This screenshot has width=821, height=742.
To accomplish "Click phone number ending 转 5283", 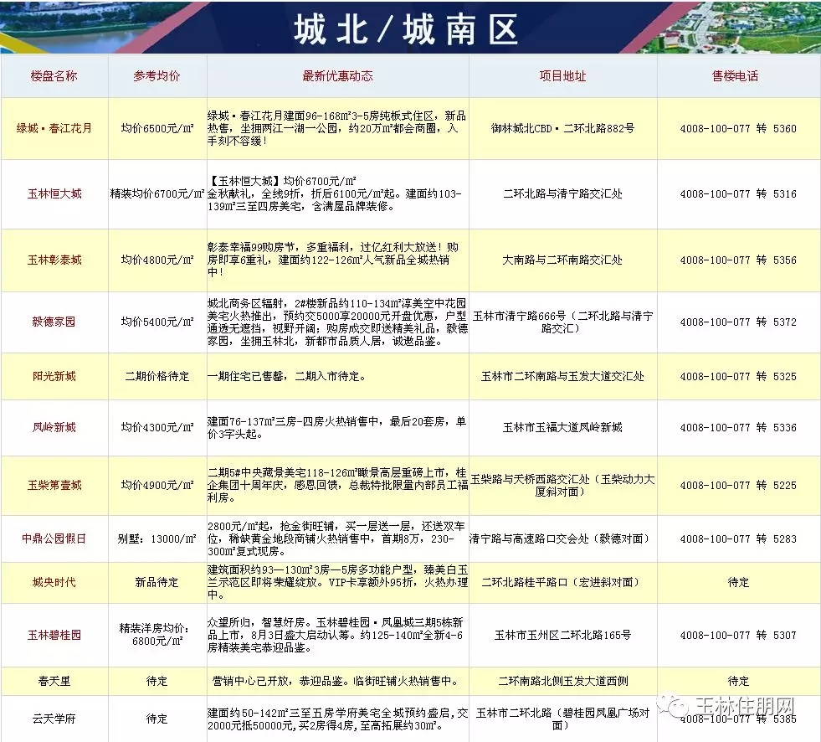I will [738, 538].
